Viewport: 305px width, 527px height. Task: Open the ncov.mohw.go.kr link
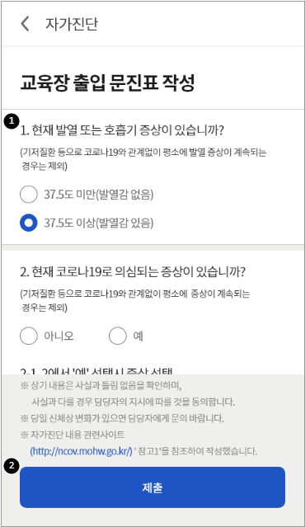tap(82, 451)
